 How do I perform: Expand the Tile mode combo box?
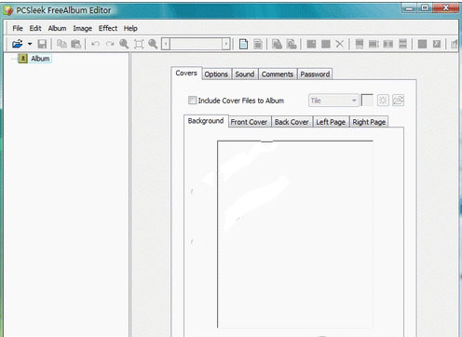click(x=333, y=101)
